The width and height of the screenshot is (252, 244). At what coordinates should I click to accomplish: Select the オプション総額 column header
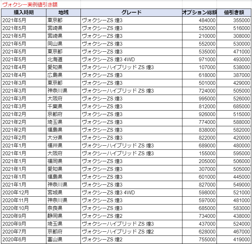click(x=199, y=13)
